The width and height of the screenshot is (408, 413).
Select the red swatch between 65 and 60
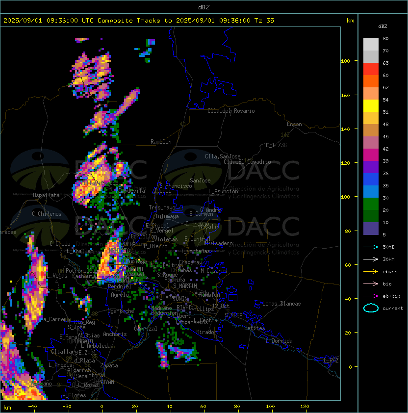click(371, 69)
